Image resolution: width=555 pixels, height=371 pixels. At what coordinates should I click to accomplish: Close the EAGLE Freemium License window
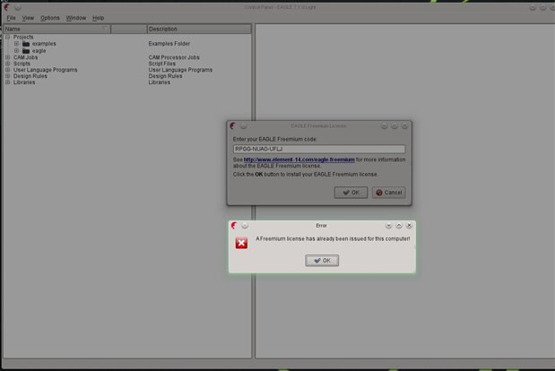coord(404,125)
